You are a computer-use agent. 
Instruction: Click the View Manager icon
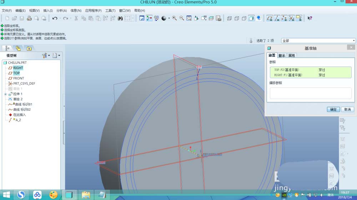click(x=218, y=18)
